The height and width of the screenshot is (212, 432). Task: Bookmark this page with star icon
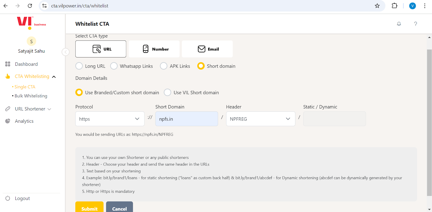click(x=377, y=6)
